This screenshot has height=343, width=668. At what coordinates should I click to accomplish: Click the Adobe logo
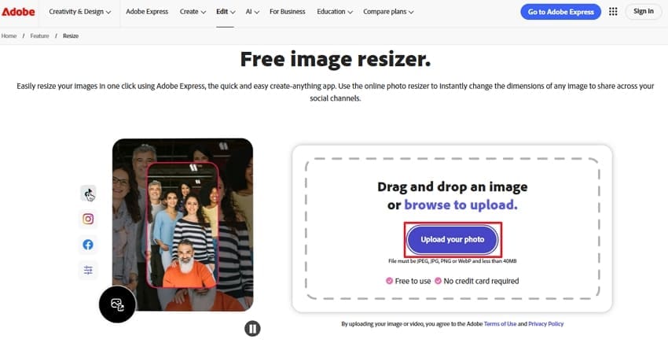18,12
